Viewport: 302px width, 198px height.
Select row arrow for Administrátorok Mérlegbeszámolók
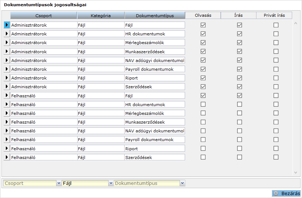(6, 43)
